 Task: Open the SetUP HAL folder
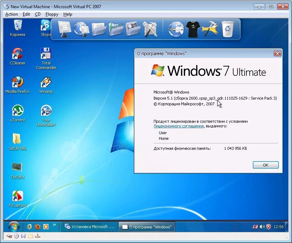coord(17,142)
